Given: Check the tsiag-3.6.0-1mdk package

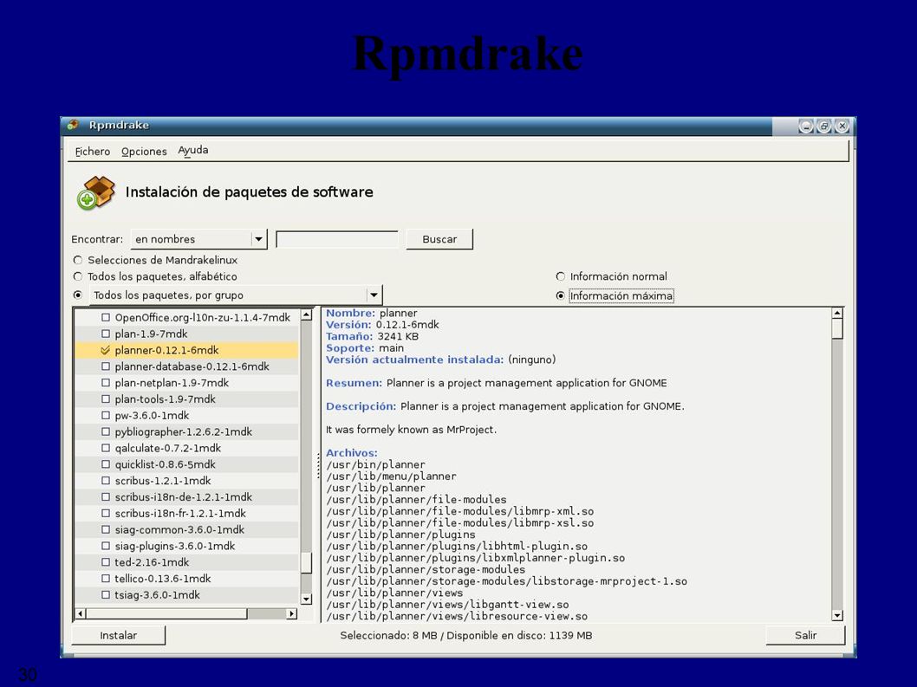Looking at the screenshot, I should click(105, 595).
